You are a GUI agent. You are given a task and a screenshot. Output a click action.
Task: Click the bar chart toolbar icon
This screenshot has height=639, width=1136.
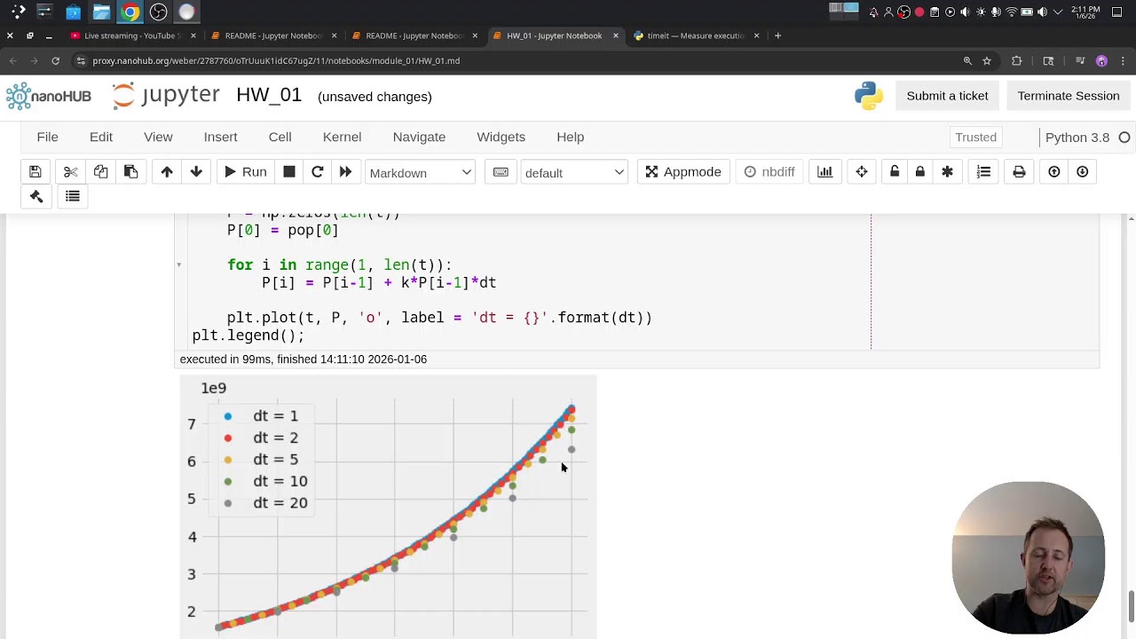click(825, 172)
